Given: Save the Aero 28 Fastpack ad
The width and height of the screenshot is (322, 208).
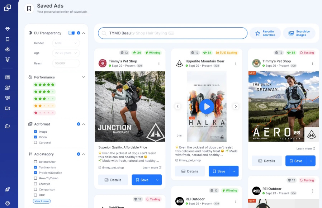Looking at the screenshot, I should pyautogui.click(x=296, y=161).
